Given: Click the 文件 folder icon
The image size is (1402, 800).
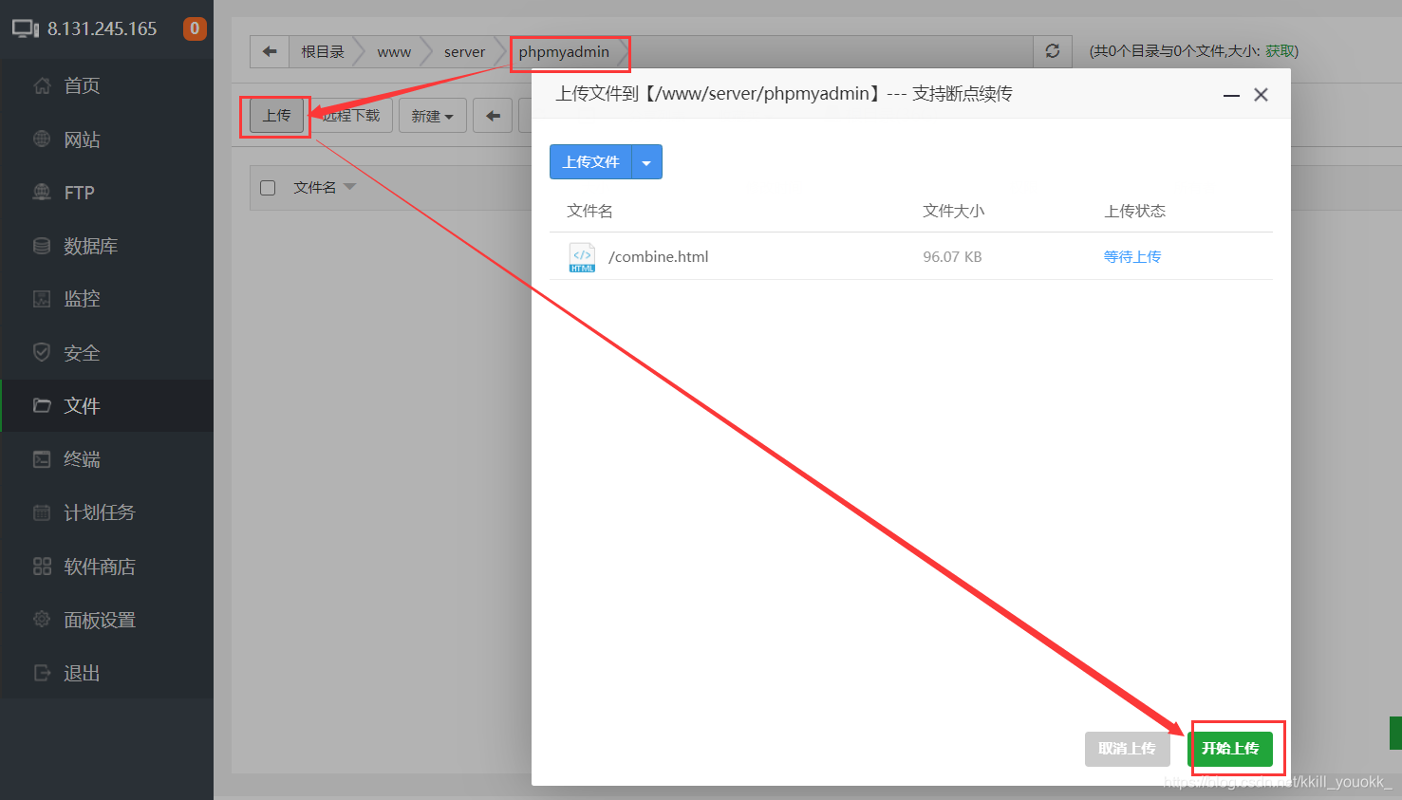Looking at the screenshot, I should click(x=42, y=406).
